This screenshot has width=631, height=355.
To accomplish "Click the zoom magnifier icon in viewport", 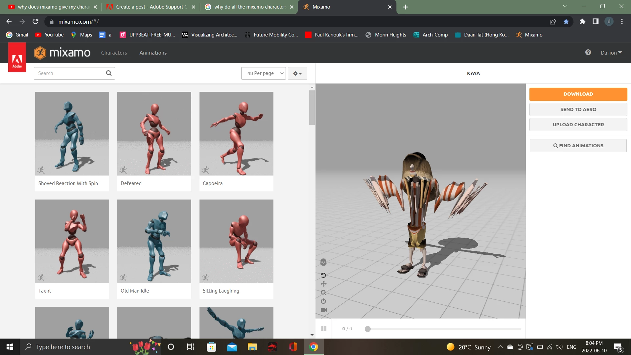I will tap(324, 293).
